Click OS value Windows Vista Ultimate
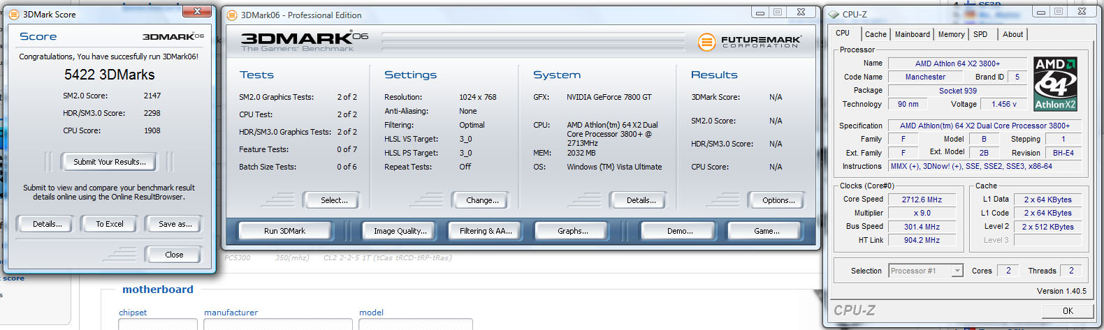The height and width of the screenshot is (330, 1104). click(x=614, y=167)
